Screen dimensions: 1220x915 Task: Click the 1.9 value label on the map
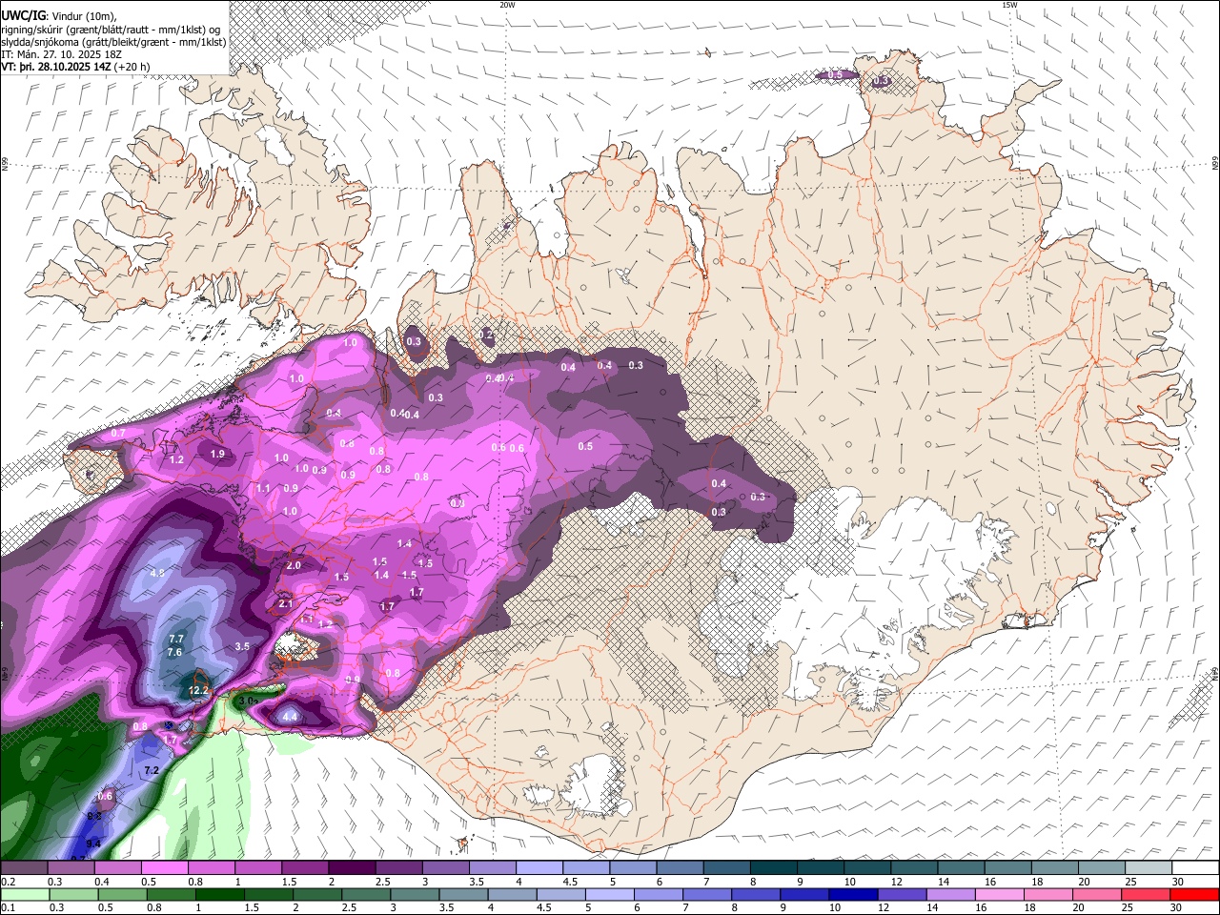217,454
